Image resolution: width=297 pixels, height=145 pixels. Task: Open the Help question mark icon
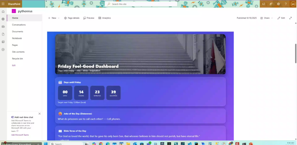(286, 4)
